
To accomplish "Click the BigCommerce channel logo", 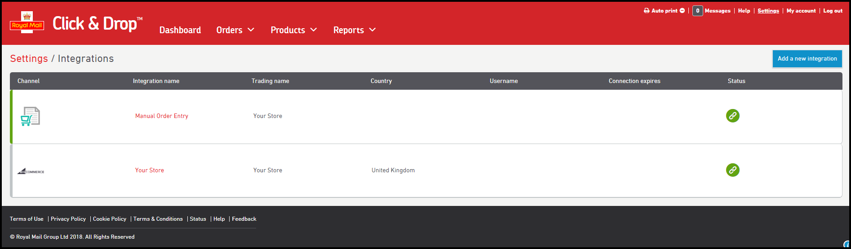I will click(x=31, y=171).
